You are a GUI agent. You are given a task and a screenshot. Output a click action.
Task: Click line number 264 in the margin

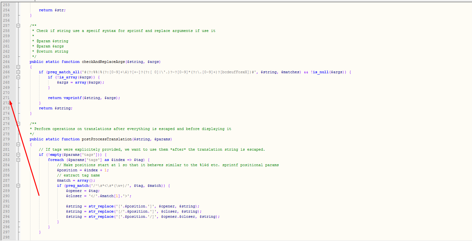[x=6, y=62]
